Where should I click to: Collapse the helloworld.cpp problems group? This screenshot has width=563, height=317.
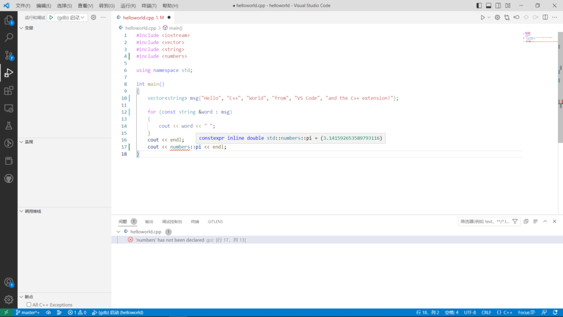(x=119, y=232)
